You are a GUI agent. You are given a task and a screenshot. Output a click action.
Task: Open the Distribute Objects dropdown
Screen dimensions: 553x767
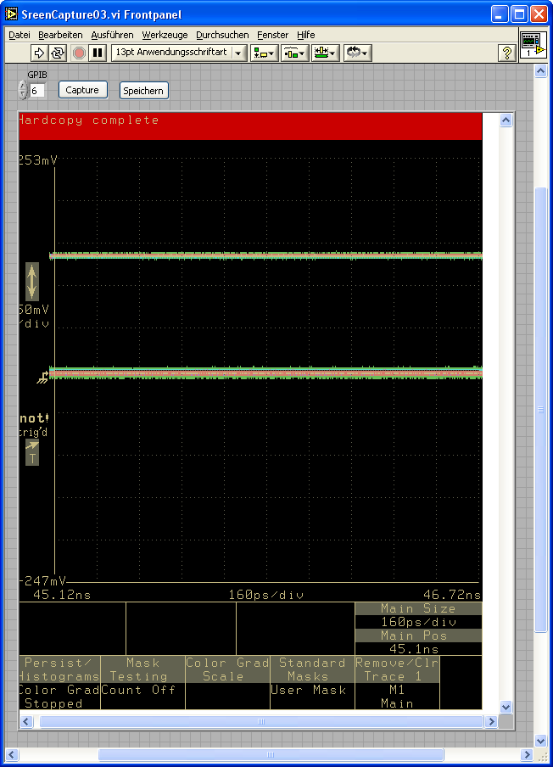coord(295,53)
